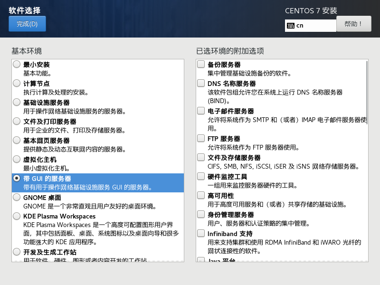Check the FTP 服务器 add-on
380x285 pixels.
(200, 139)
